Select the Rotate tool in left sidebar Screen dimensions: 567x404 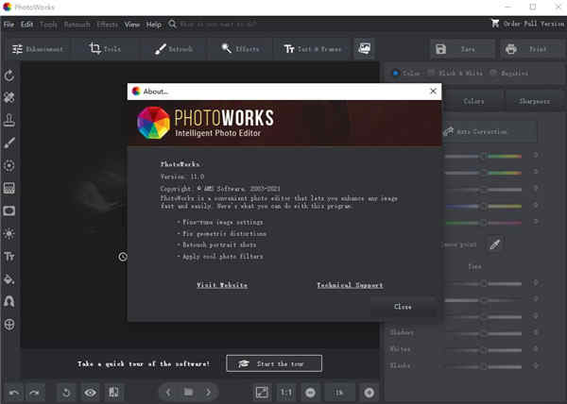[x=9, y=76]
